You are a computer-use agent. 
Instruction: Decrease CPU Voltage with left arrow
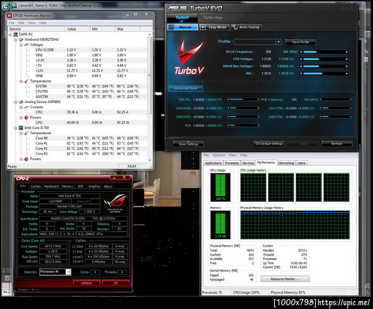coord(301,59)
